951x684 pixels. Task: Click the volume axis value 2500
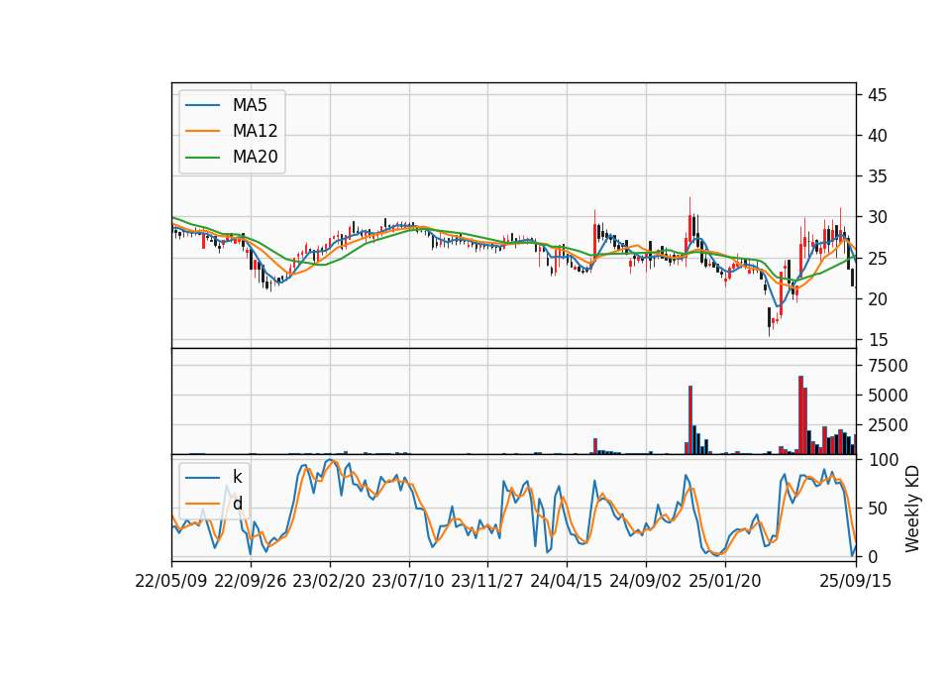888,425
